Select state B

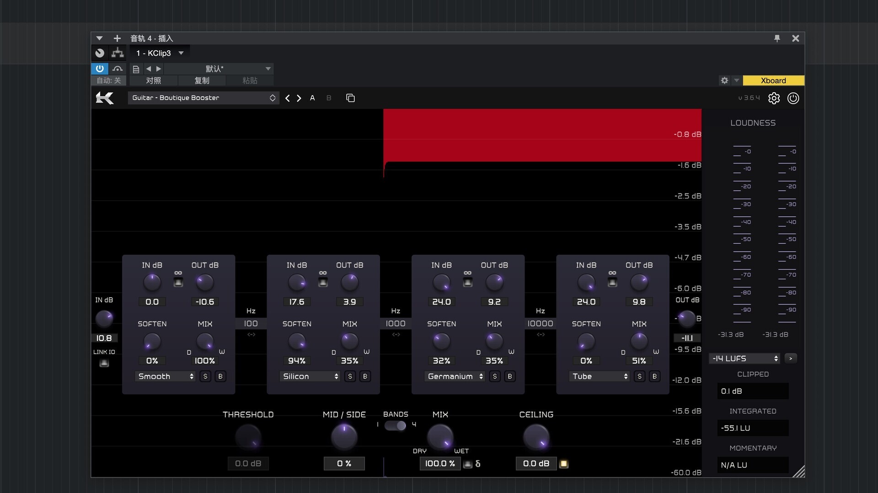click(329, 98)
